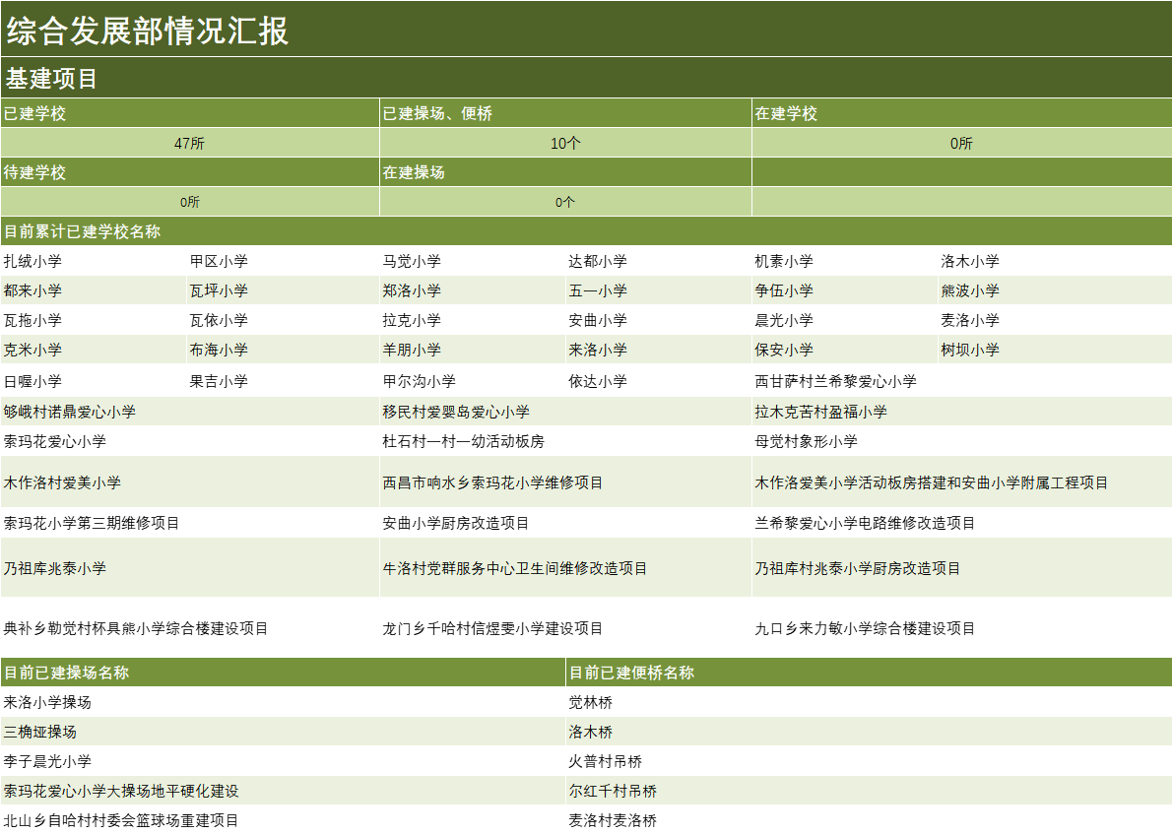Click the cell 西甘萨村兰希黎爱心小学
Viewport: 1173px width, 835px height.
[962, 381]
